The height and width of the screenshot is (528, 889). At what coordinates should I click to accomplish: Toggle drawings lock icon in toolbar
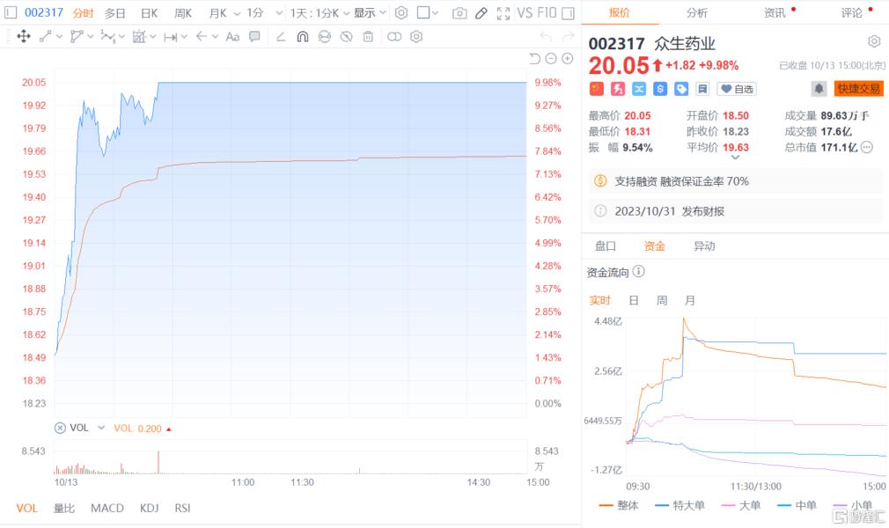pos(324,37)
